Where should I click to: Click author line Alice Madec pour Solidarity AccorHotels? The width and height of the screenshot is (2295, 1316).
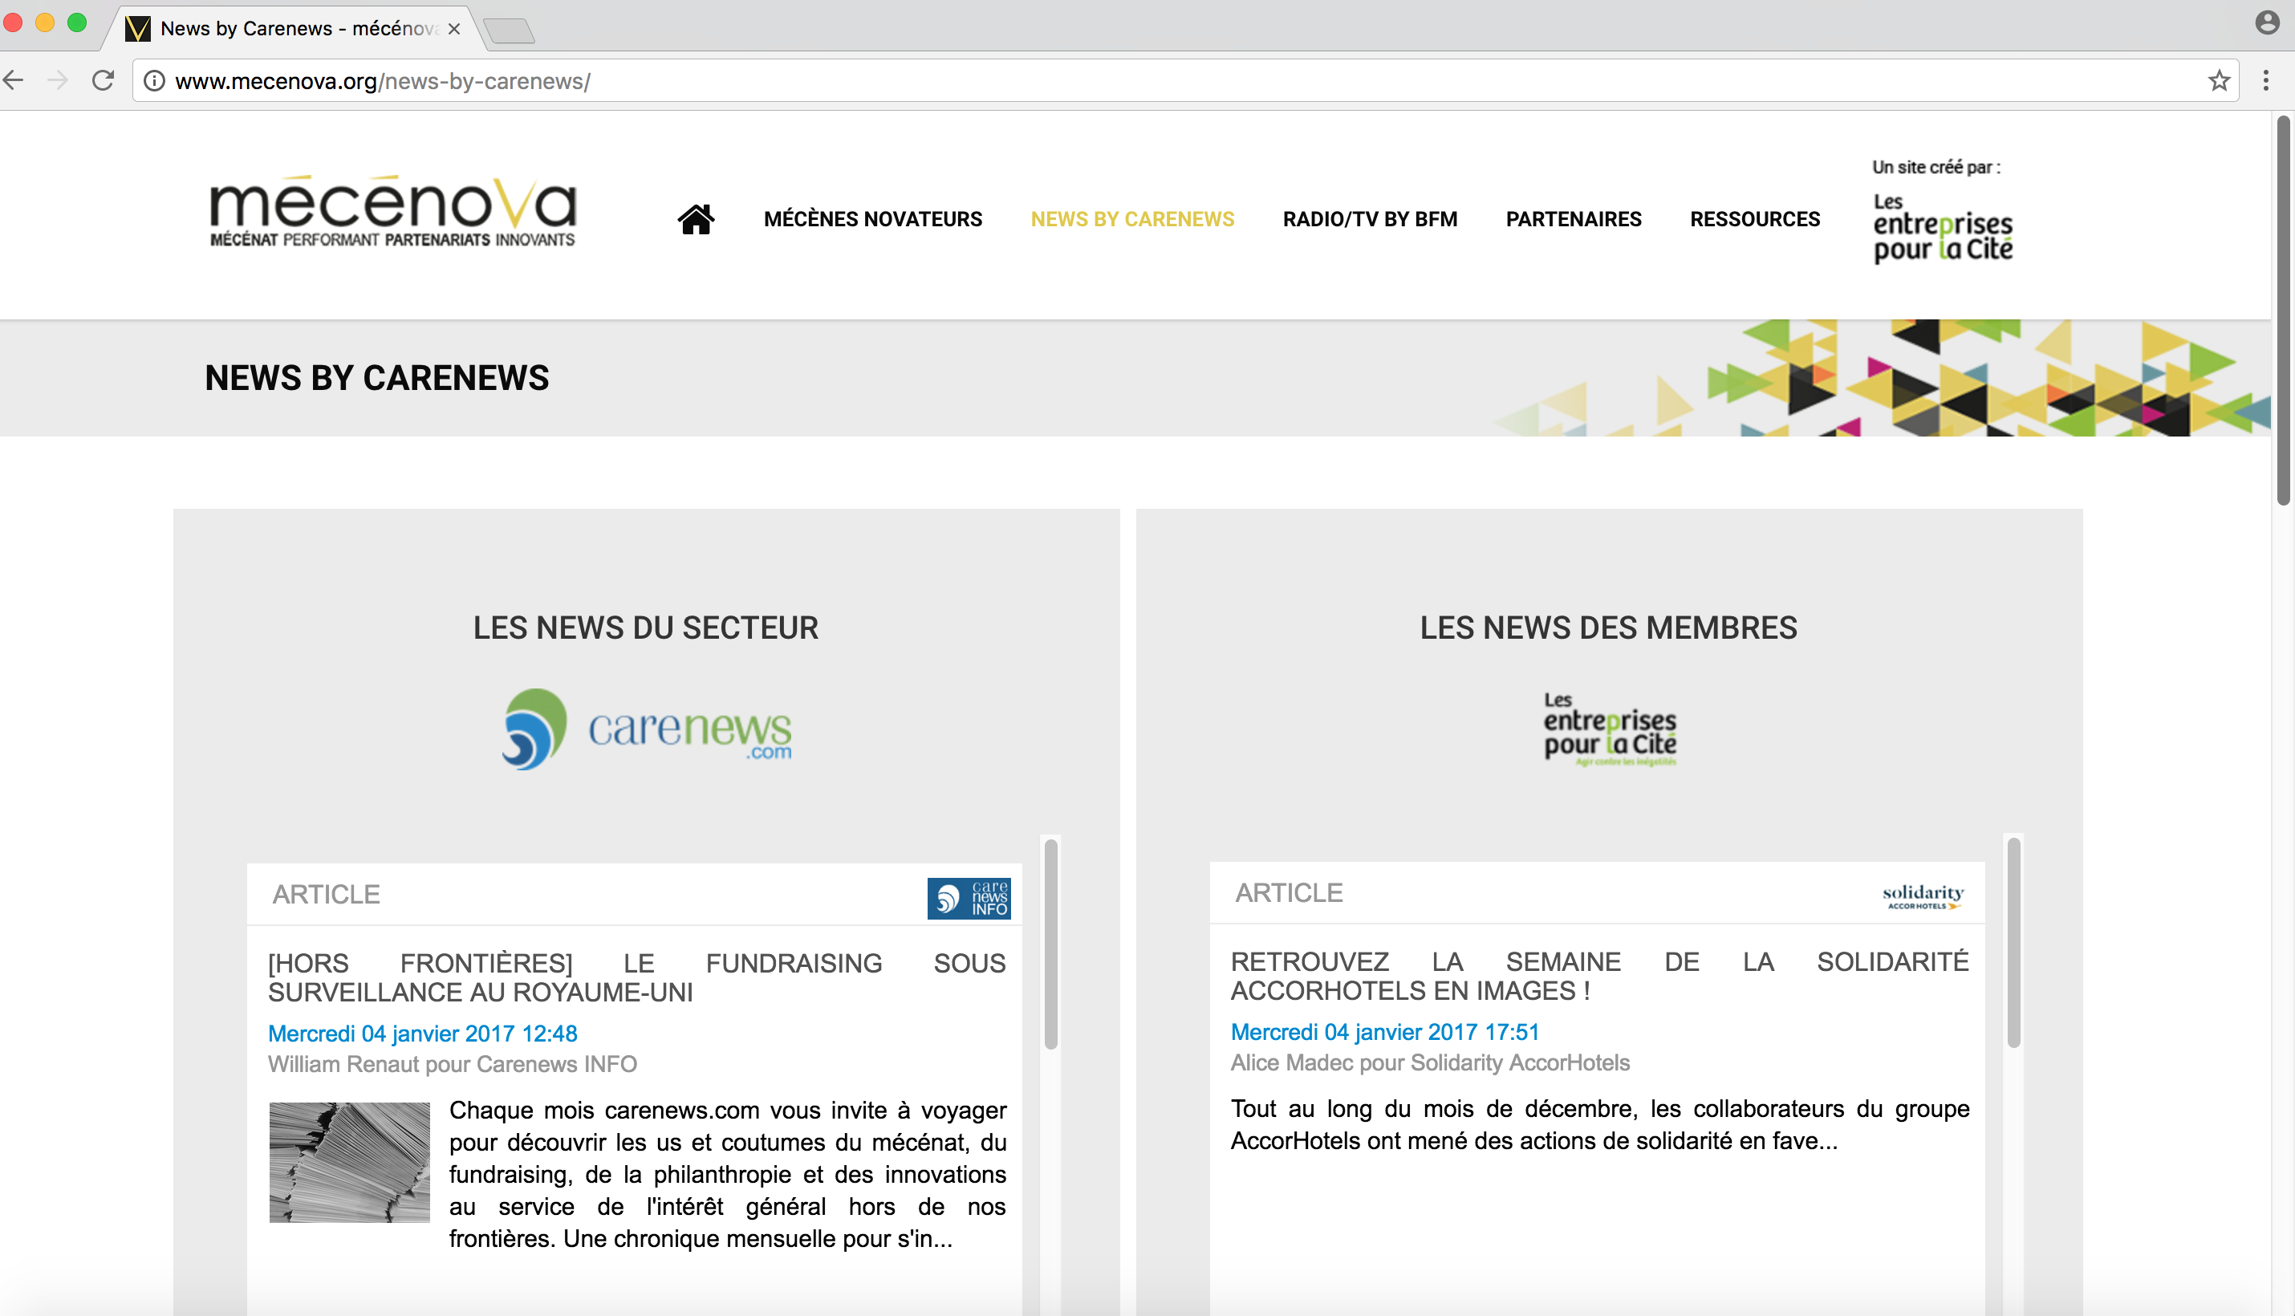pyautogui.click(x=1430, y=1062)
